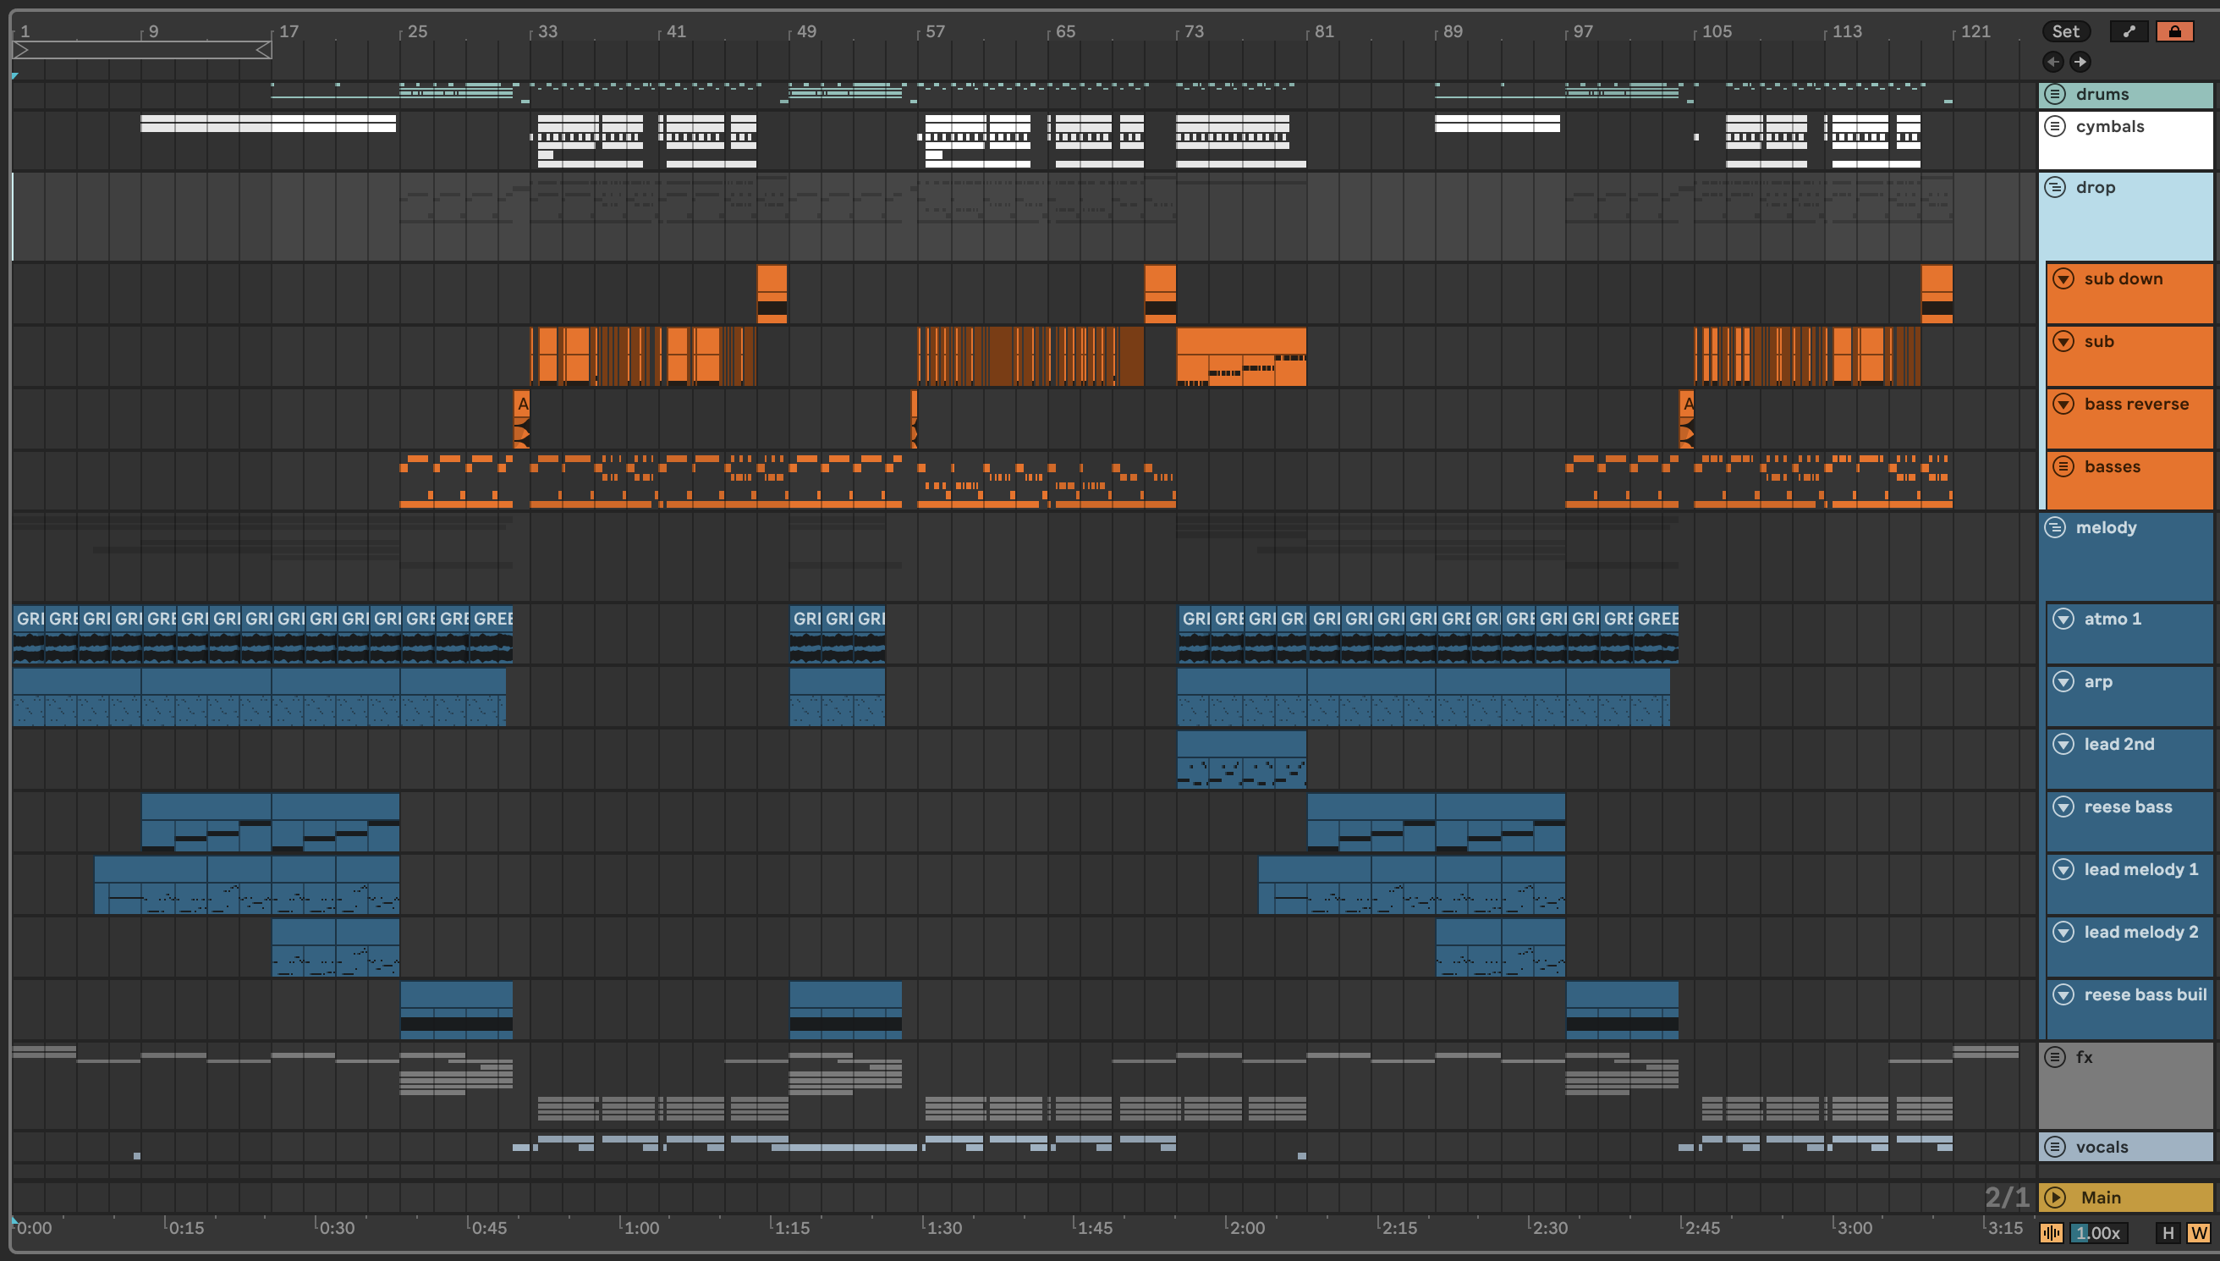
Task: Toggle optimize arrangement width W button
Action: 2198,1232
